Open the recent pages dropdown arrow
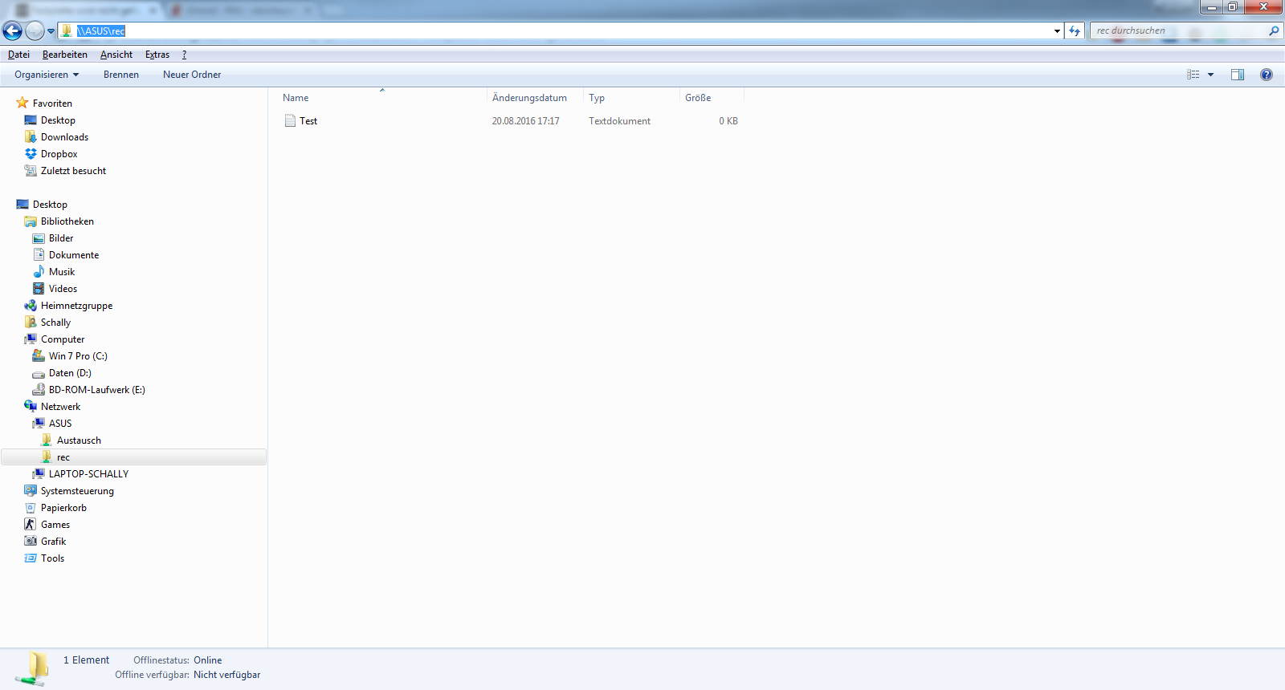The image size is (1285, 690). tap(51, 32)
